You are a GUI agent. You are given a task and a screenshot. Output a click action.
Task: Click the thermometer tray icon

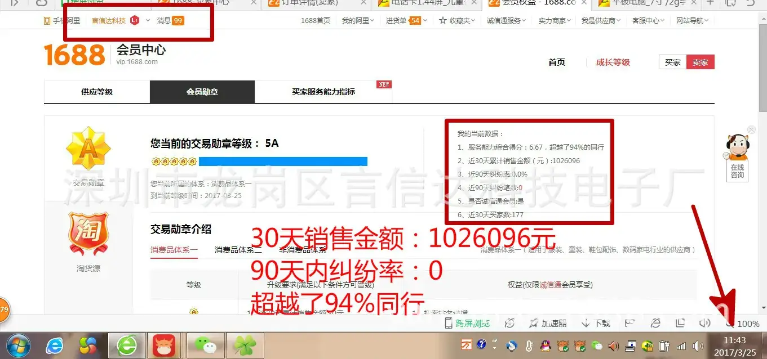pyautogui.click(x=529, y=345)
